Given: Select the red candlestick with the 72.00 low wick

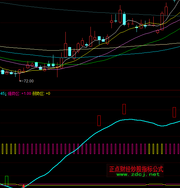Looking at the screenshot, I should click(19, 75).
